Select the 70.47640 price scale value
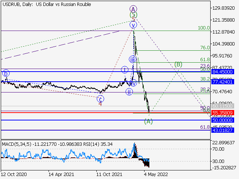 222,92
